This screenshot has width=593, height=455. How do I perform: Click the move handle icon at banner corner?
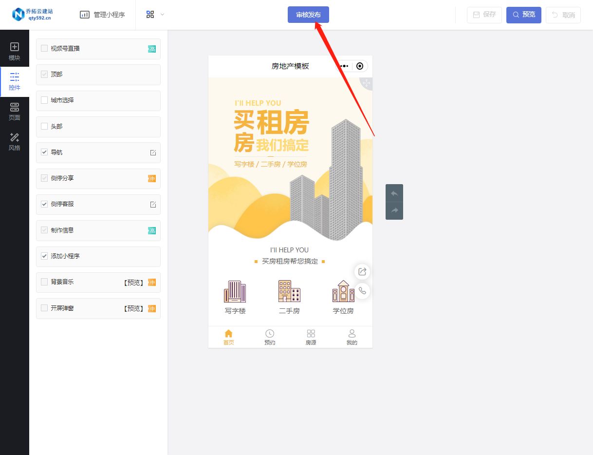pos(367,84)
